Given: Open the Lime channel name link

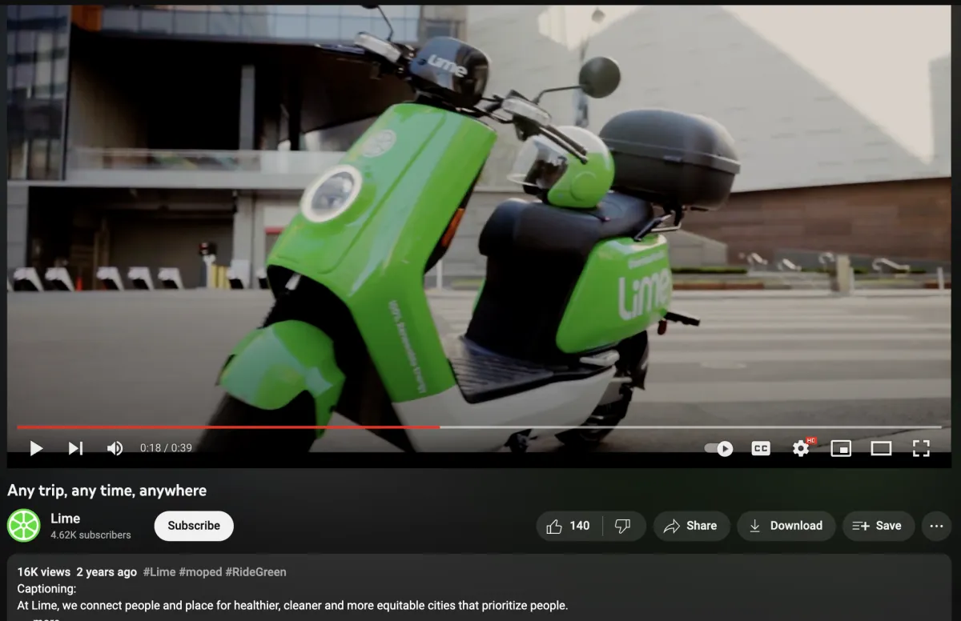Looking at the screenshot, I should [x=65, y=519].
